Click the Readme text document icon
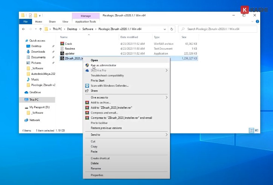 click(62, 49)
